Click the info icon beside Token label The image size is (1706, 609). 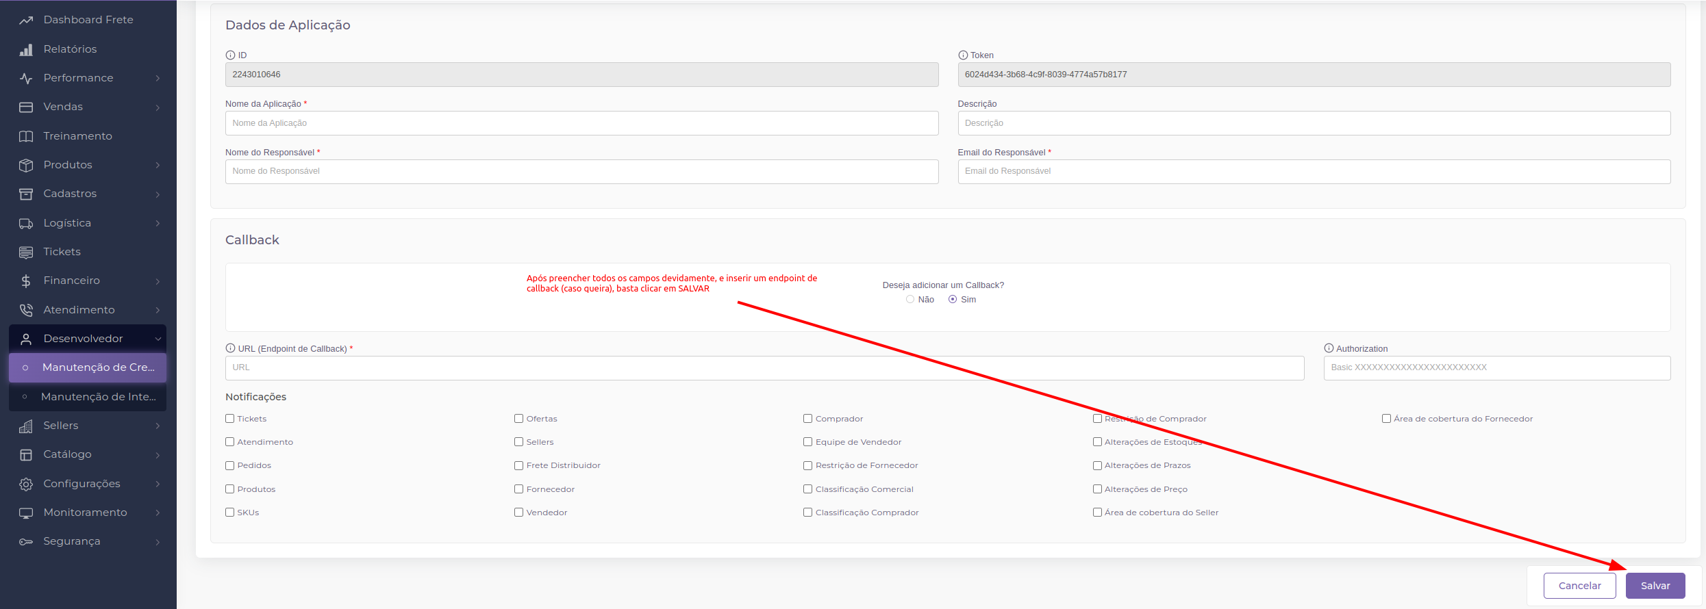[962, 55]
